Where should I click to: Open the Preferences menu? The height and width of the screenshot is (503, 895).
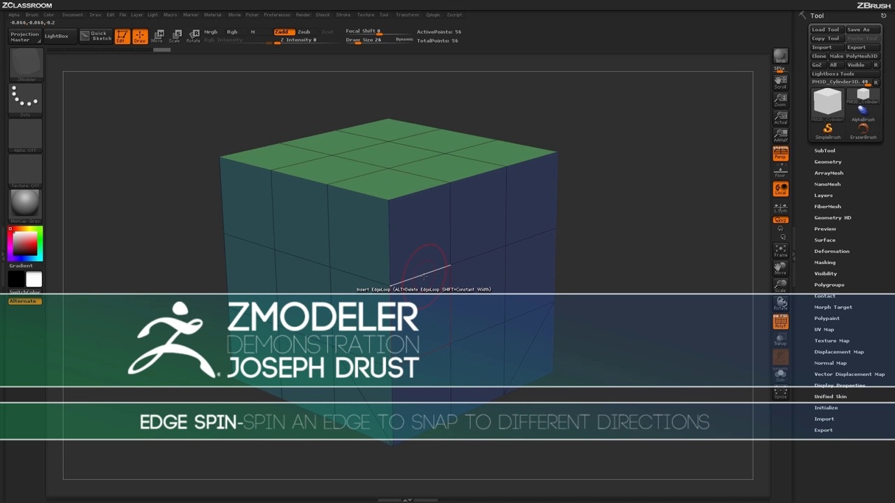(277, 15)
